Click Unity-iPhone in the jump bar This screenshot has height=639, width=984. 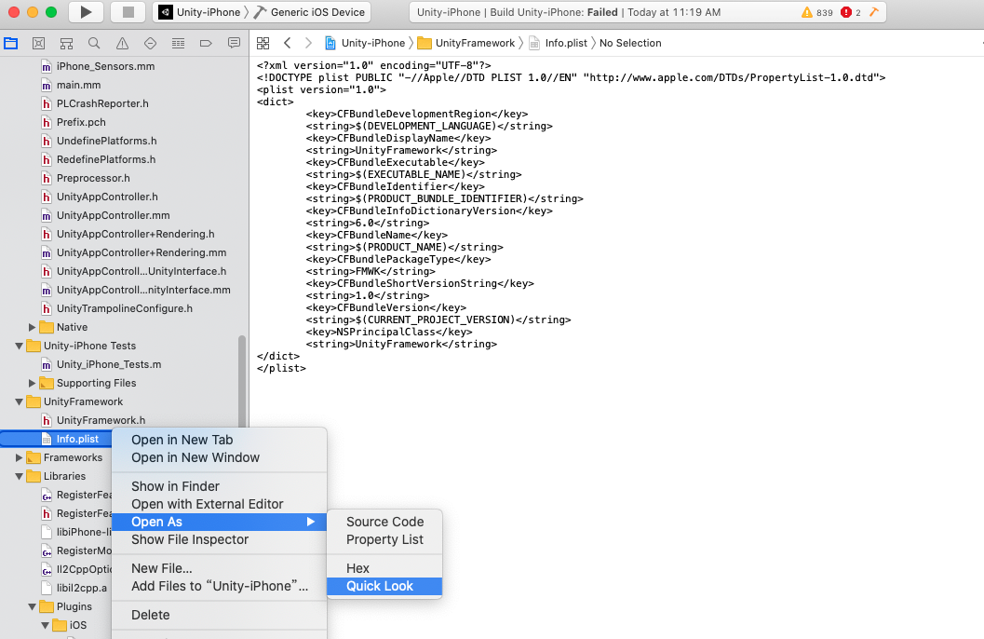pos(365,43)
